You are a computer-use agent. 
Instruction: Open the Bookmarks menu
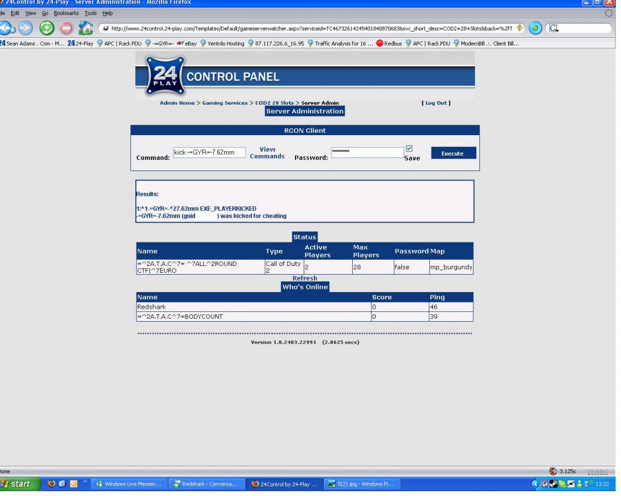tap(66, 13)
